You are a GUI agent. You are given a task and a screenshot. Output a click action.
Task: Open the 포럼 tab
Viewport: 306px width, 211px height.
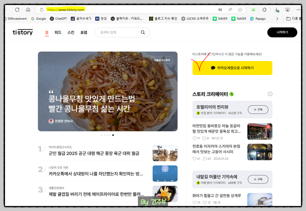[x=84, y=32]
